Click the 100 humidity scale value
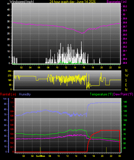This screenshot has height=160, width=134. 5,99
